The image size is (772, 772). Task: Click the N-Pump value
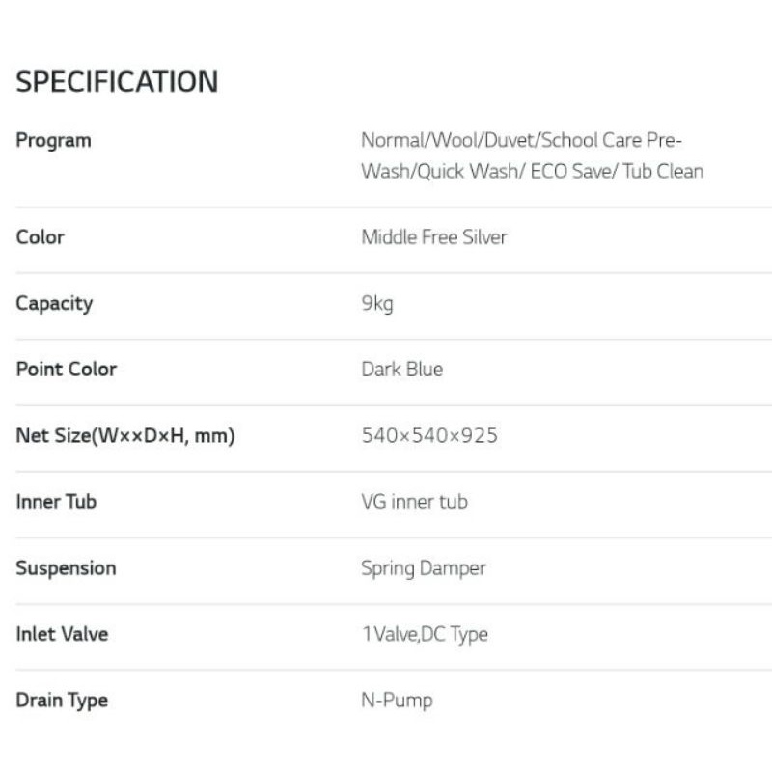pyautogui.click(x=397, y=700)
